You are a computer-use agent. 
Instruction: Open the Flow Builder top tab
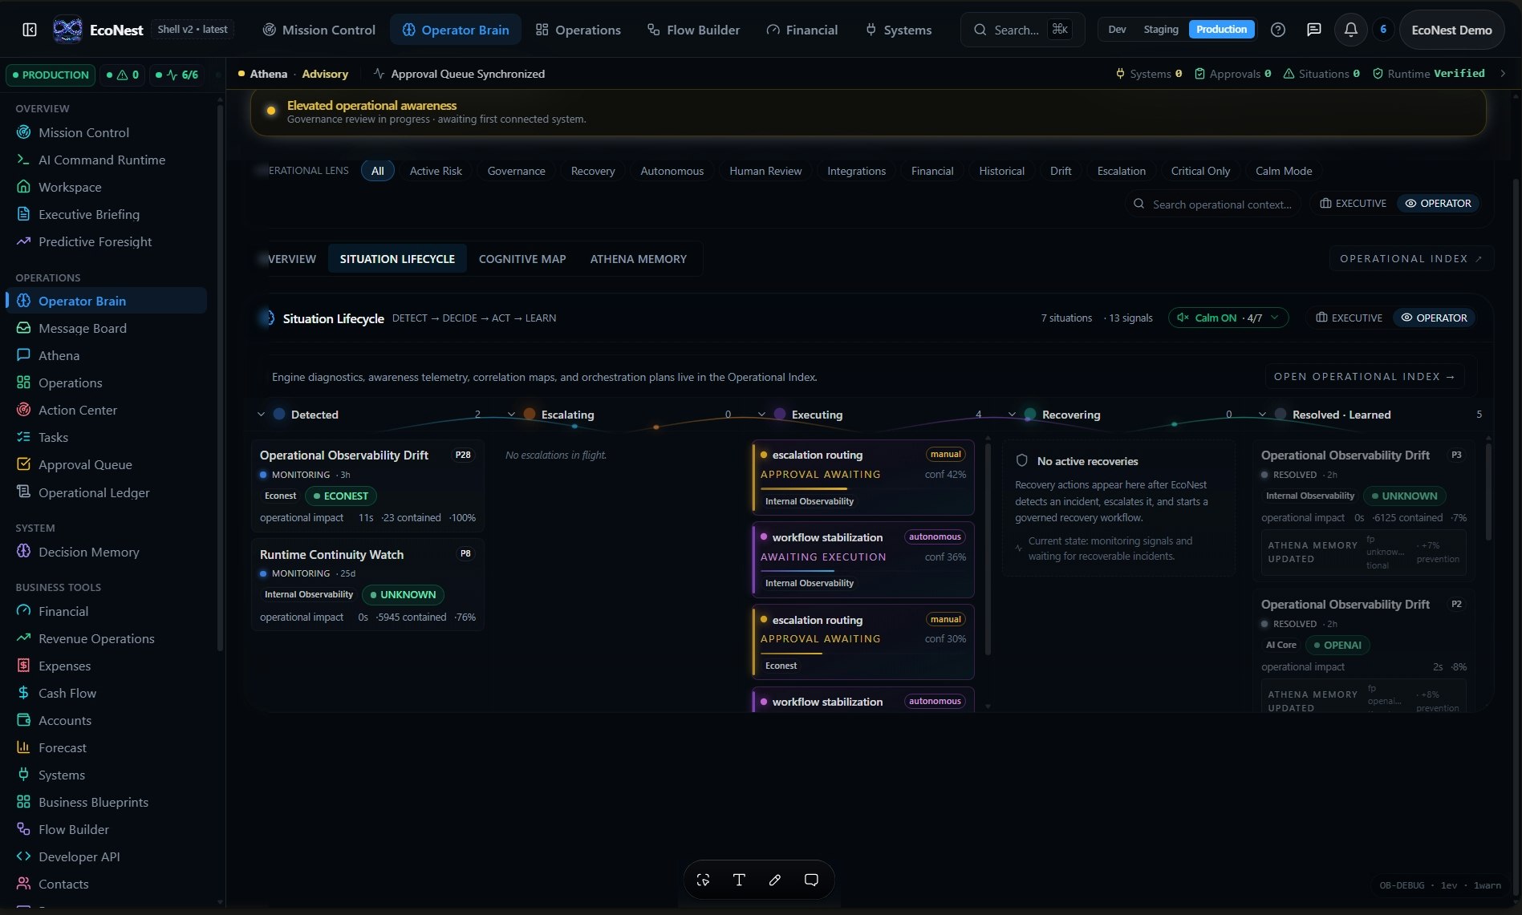[x=693, y=30]
